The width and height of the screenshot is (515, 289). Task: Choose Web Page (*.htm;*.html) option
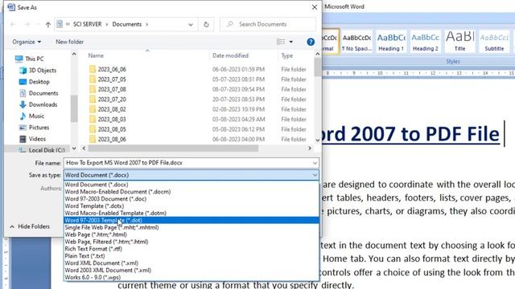click(x=192, y=234)
